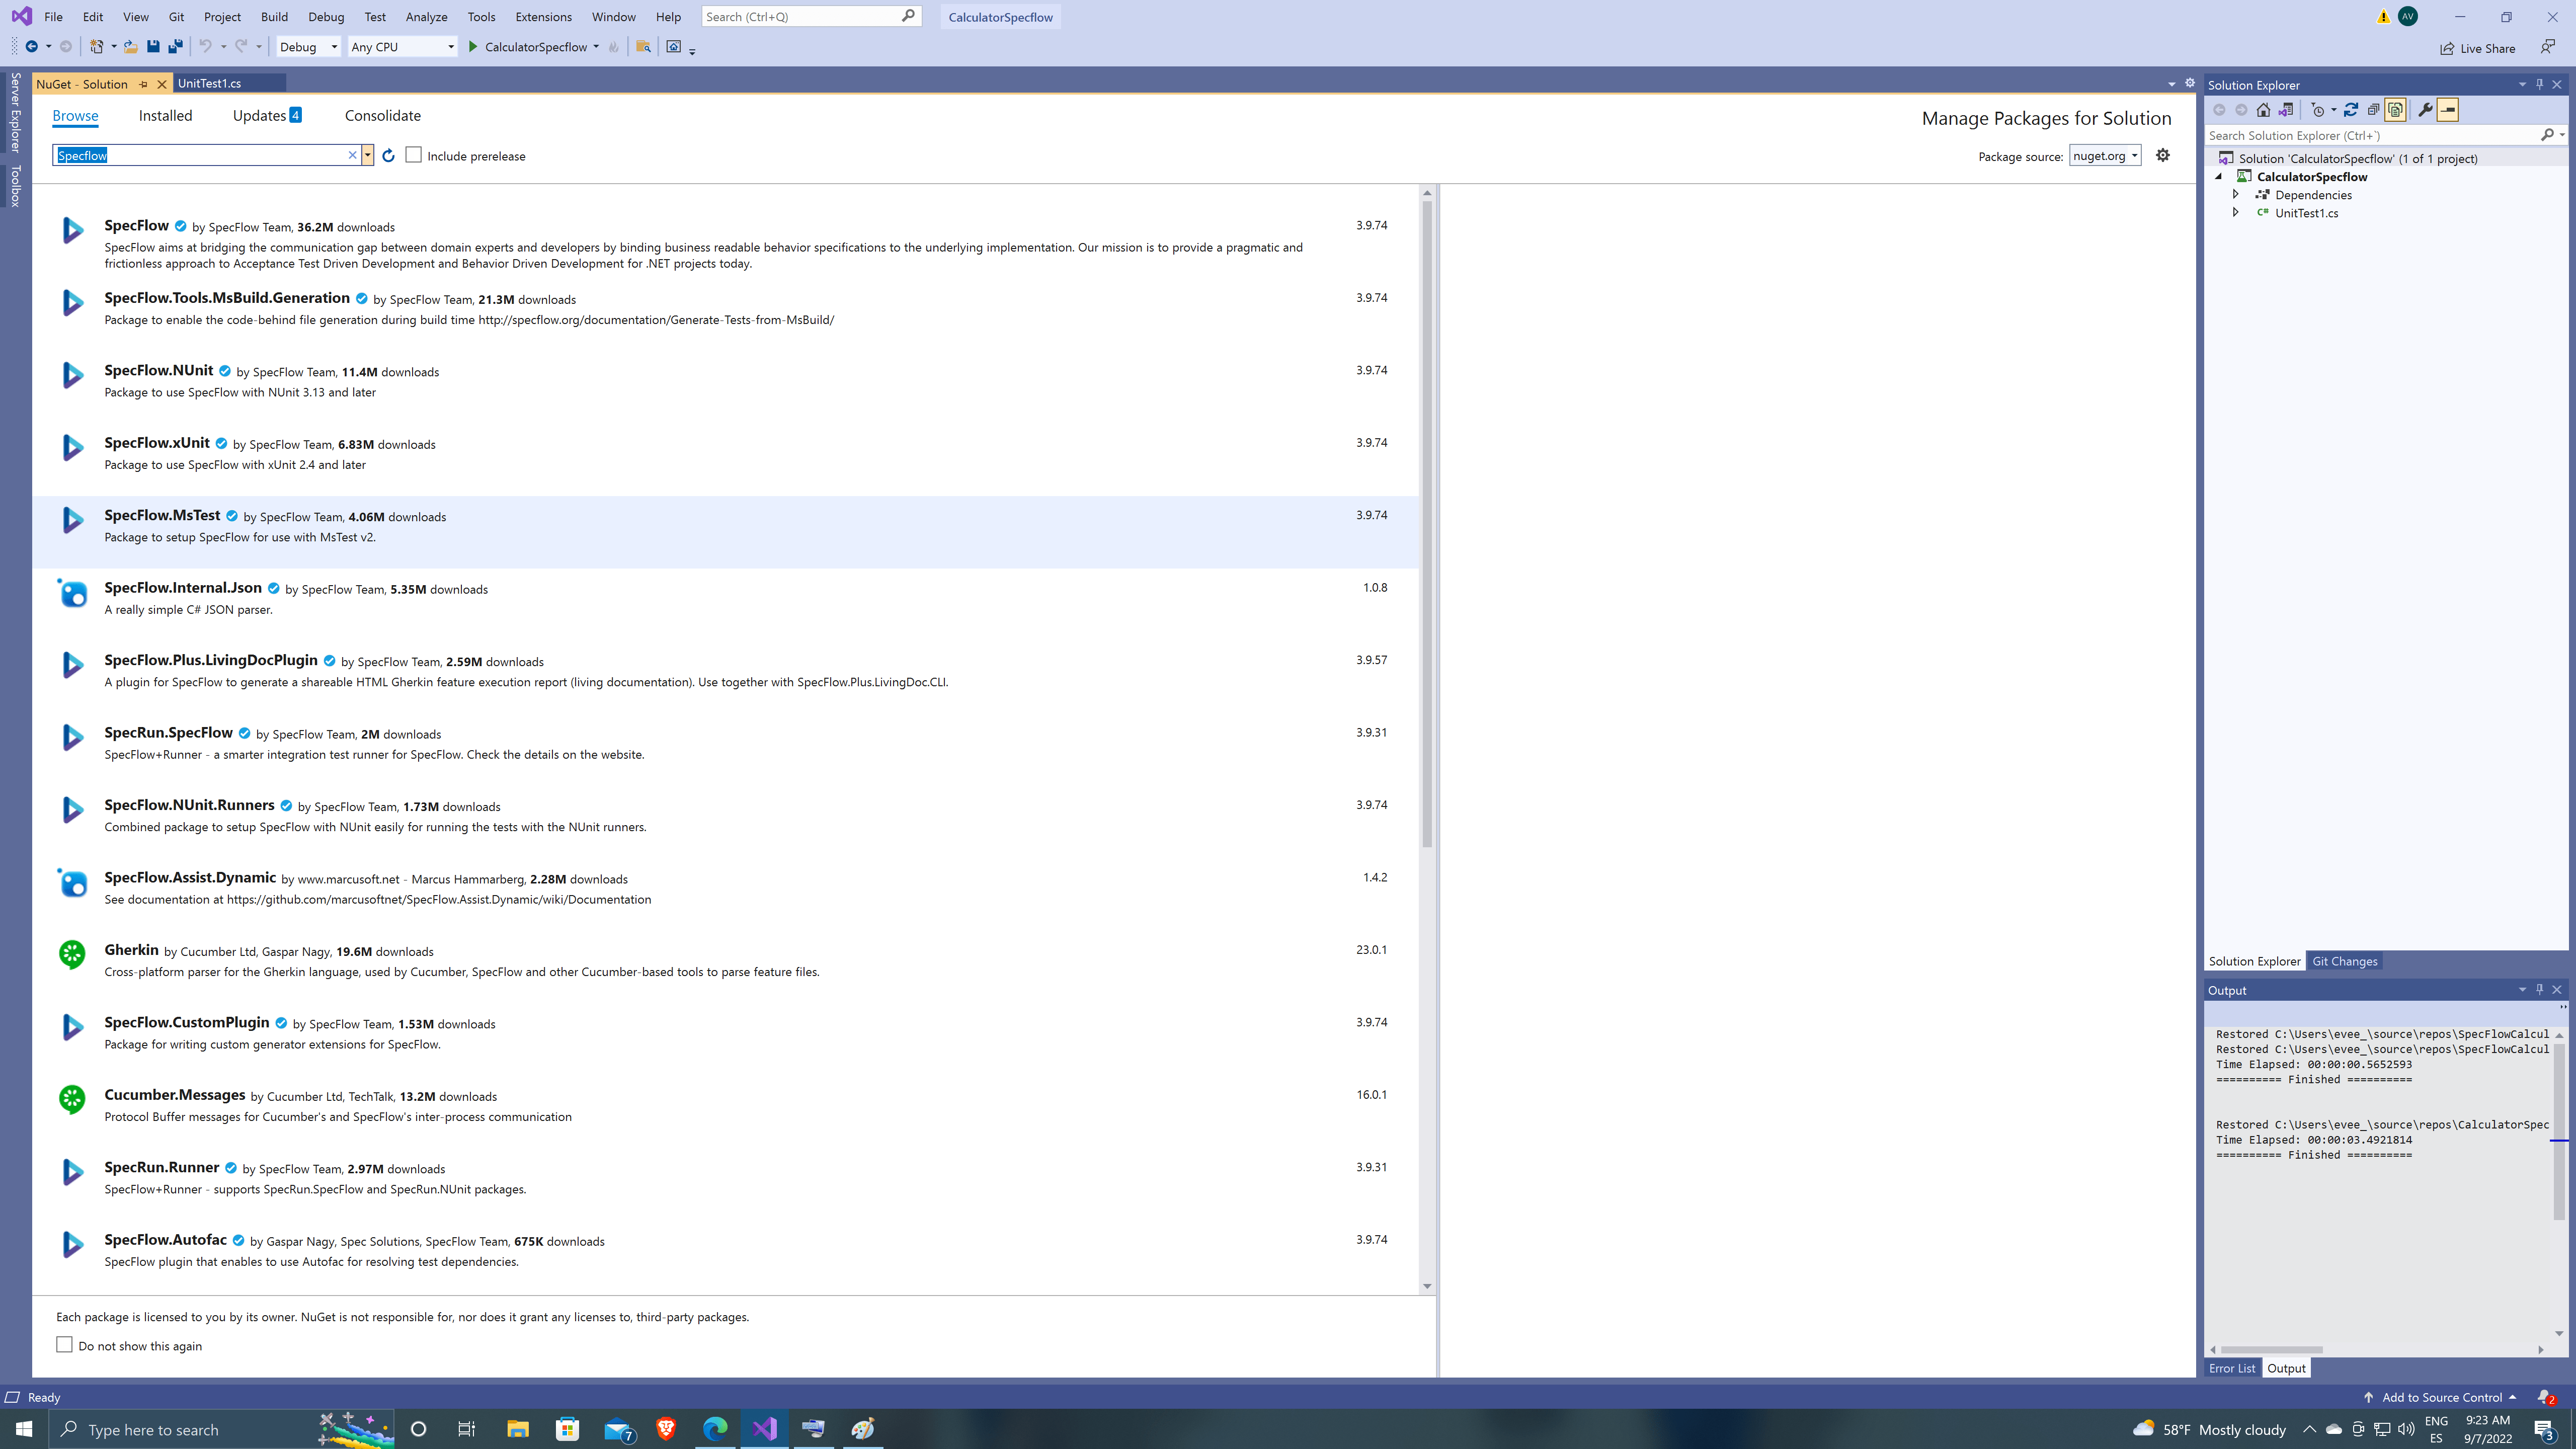
Task: Toggle Show All Files in Solution Explorer
Action: (x=2395, y=110)
